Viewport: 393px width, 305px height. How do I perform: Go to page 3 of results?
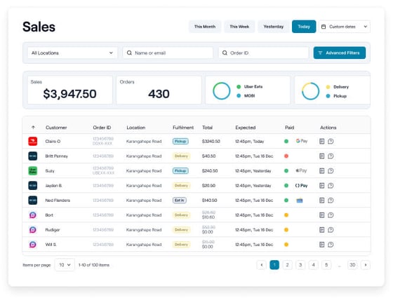click(300, 265)
